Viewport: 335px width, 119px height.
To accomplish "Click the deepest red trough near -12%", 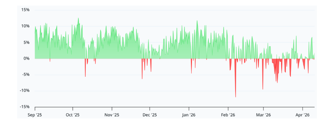I will coord(236,97).
